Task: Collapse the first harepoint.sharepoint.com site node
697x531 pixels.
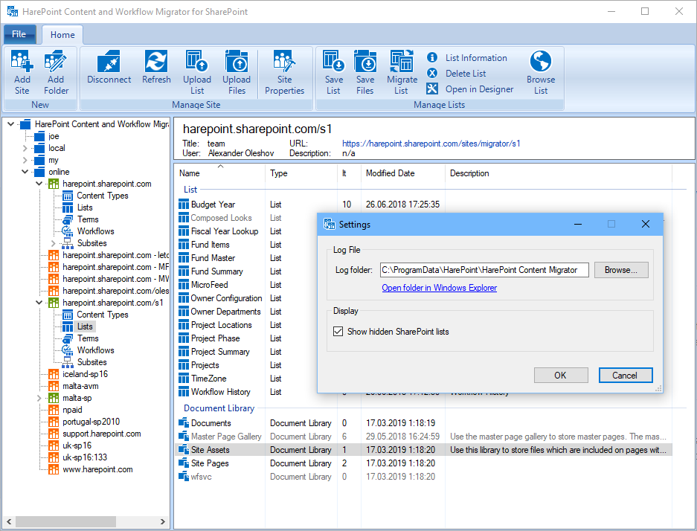Action: (39, 184)
